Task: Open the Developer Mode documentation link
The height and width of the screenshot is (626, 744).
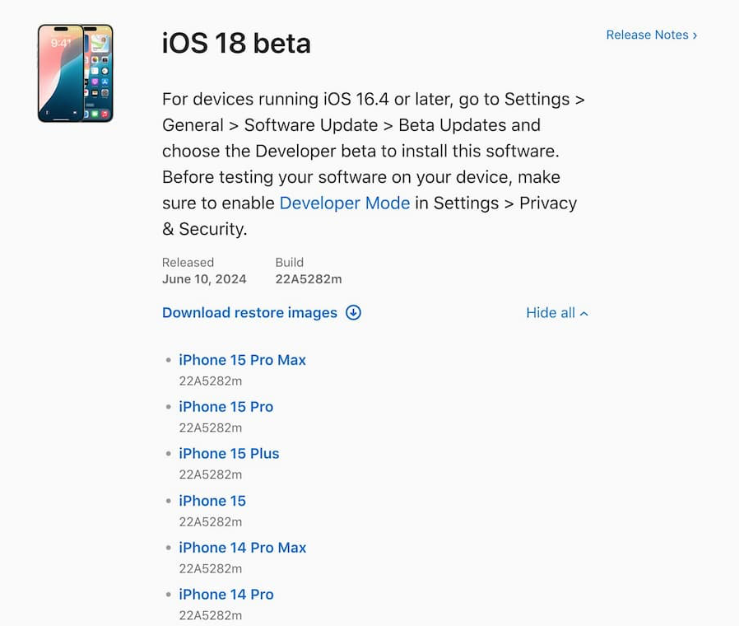Action: [345, 203]
